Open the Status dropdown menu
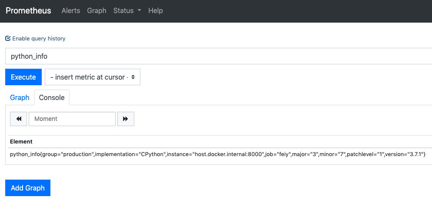The height and width of the screenshot is (207, 432). coord(123,11)
